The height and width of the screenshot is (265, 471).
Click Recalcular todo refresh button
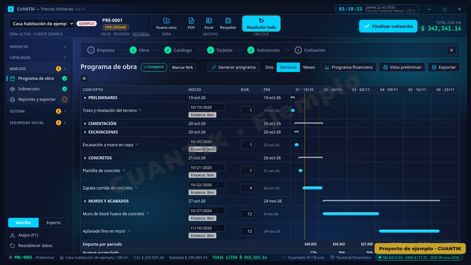(x=261, y=24)
